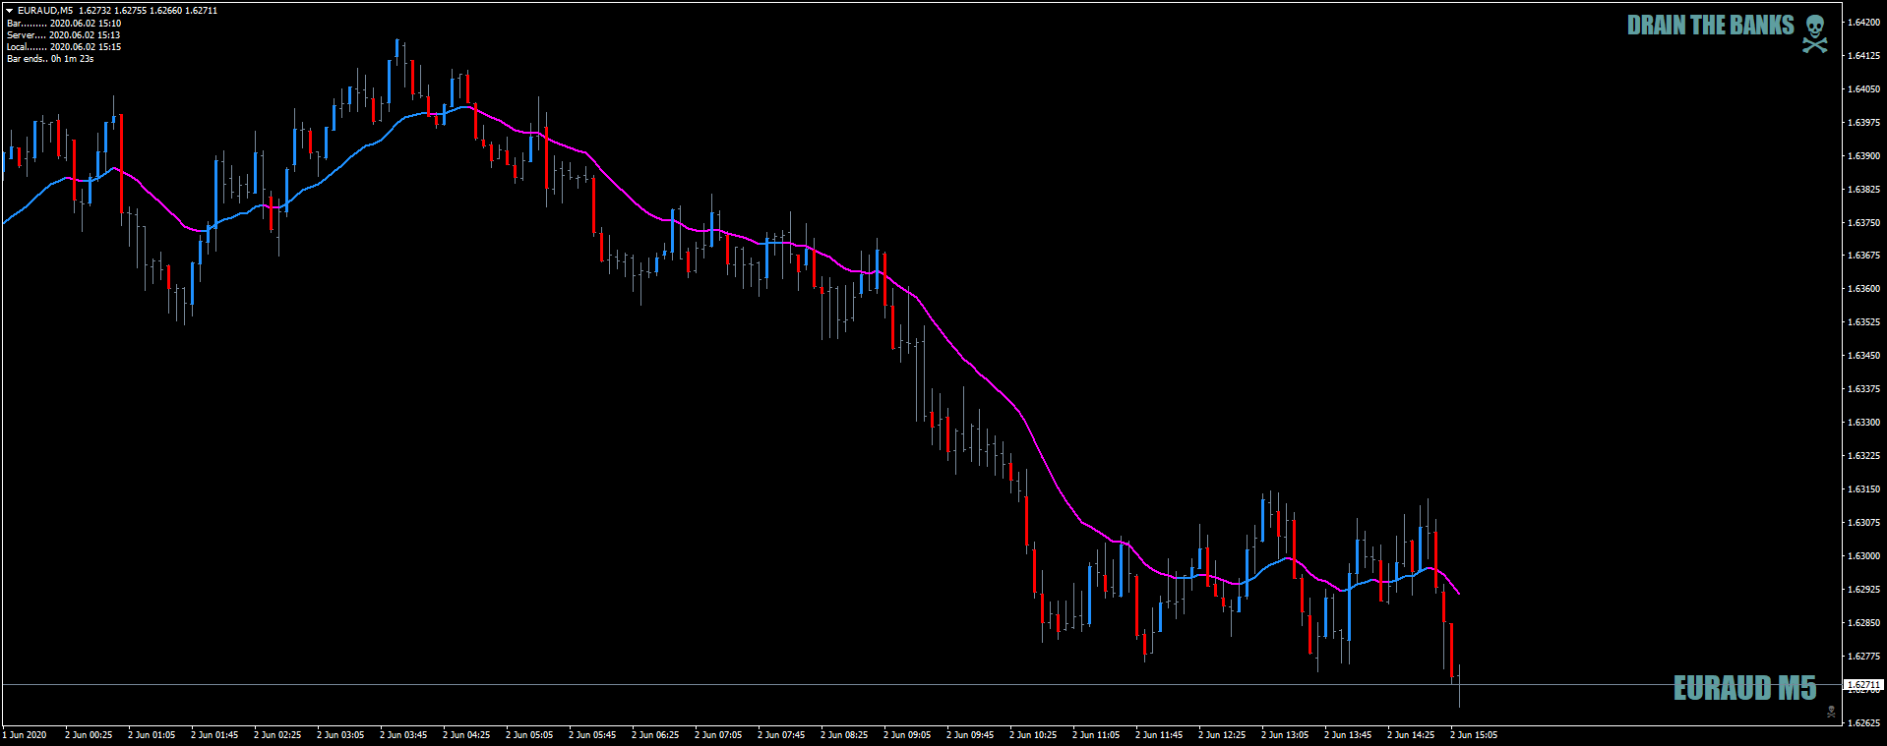Click the '2 Jun 00:25' time label
The width and height of the screenshot is (1887, 746).
click(x=89, y=734)
